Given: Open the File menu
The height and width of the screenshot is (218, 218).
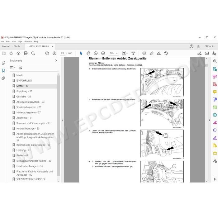Looking at the screenshot, I should tap(2, 41).
